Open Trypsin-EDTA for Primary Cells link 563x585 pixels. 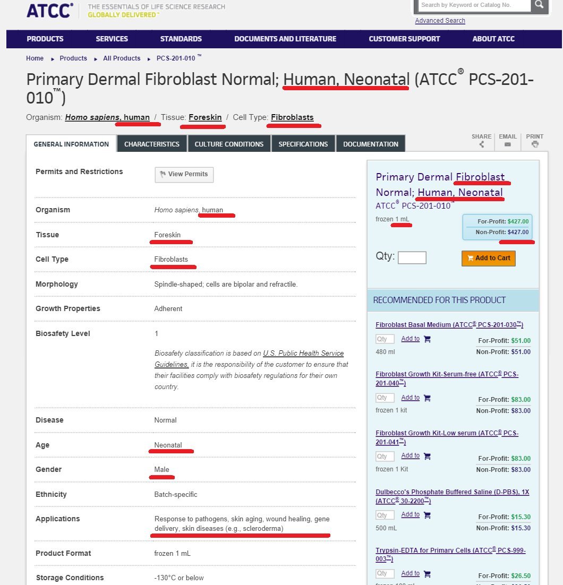pyautogui.click(x=450, y=554)
